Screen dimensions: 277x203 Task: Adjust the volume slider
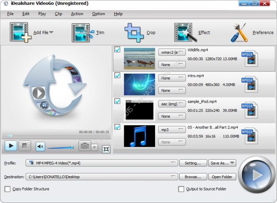(61, 147)
